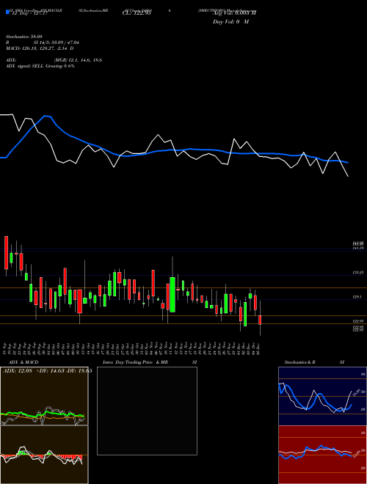Select the 12 Day moving average value text
This screenshot has height=484, width=367.
pyautogui.click(x=29, y=13)
